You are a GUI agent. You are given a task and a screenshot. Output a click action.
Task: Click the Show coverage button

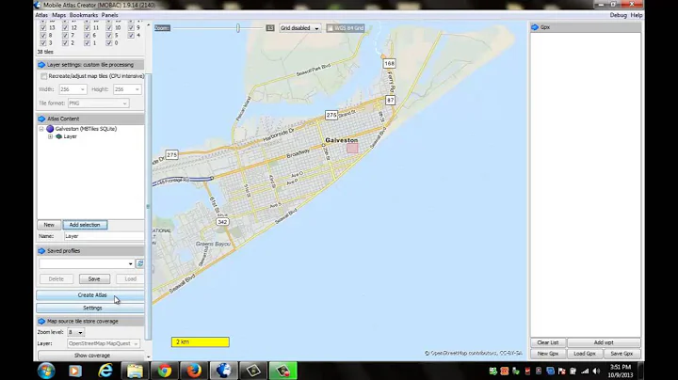tap(91, 356)
